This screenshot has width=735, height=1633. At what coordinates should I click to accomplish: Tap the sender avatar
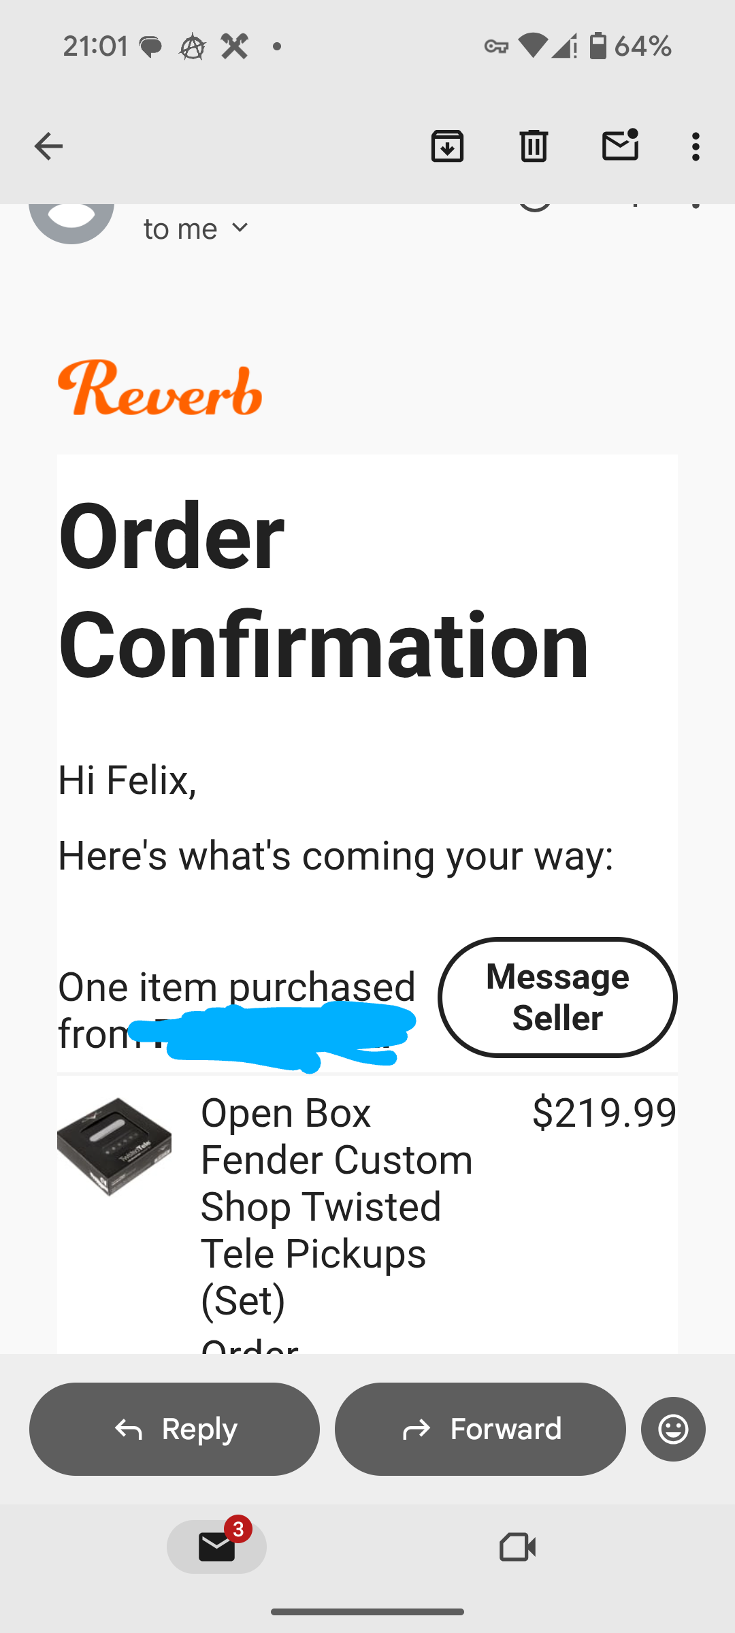[x=71, y=219]
